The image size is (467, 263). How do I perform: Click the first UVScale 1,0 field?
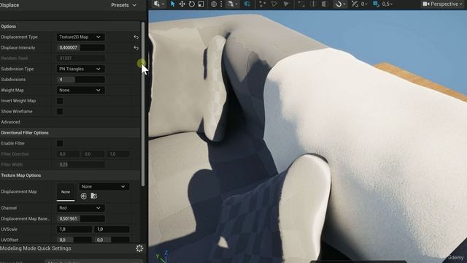point(74,229)
